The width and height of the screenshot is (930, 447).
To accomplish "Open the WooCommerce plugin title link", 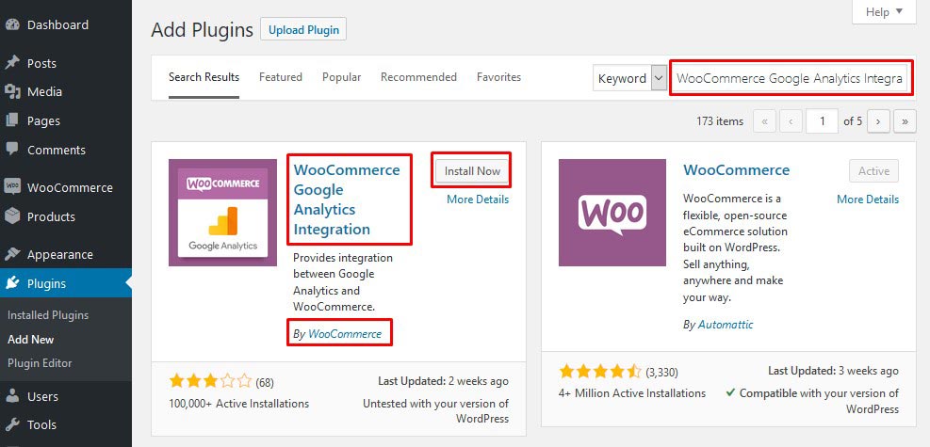I will pyautogui.click(x=737, y=170).
